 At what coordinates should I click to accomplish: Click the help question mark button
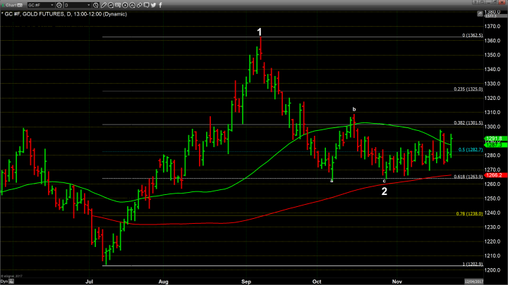point(475,2)
